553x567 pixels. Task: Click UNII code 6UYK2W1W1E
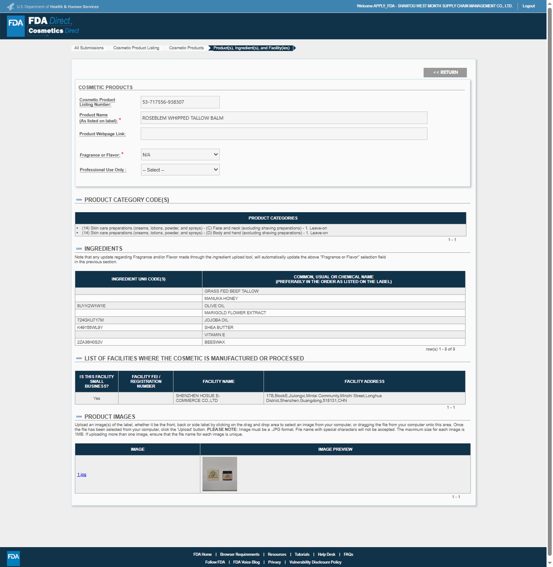click(x=91, y=306)
